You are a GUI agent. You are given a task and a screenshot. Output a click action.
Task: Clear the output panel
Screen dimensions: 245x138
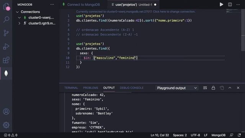(205, 88)
